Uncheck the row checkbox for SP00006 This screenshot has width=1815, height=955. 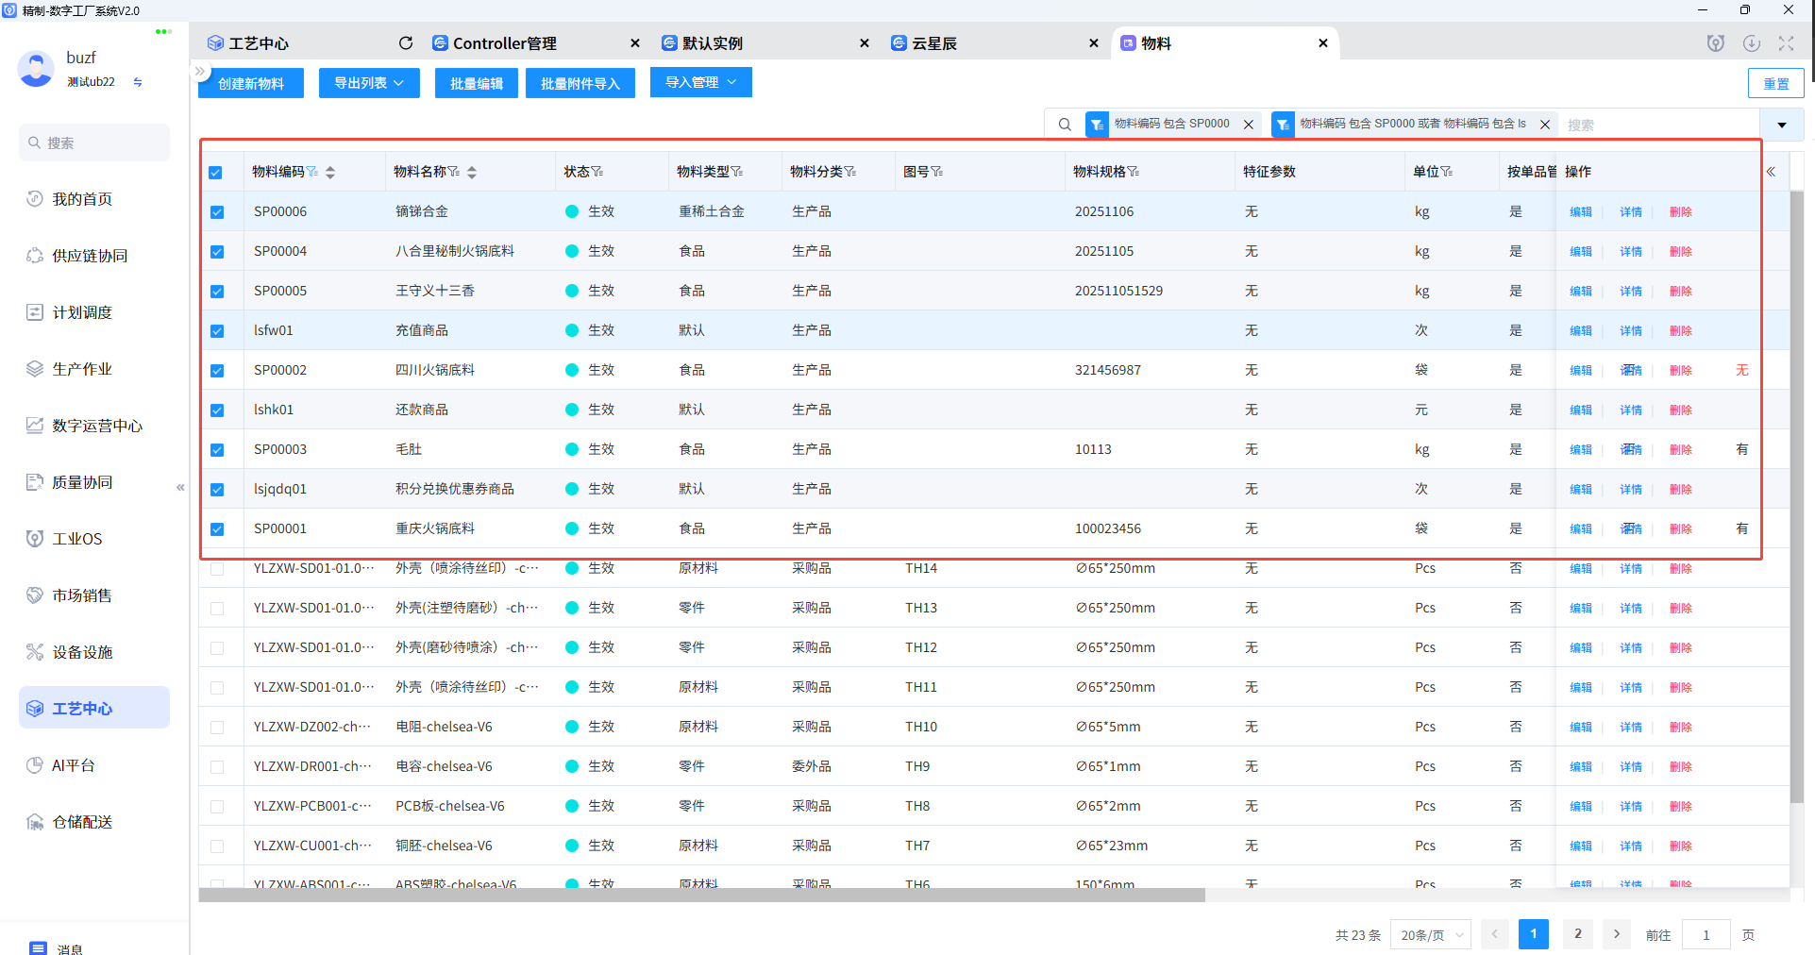(217, 212)
